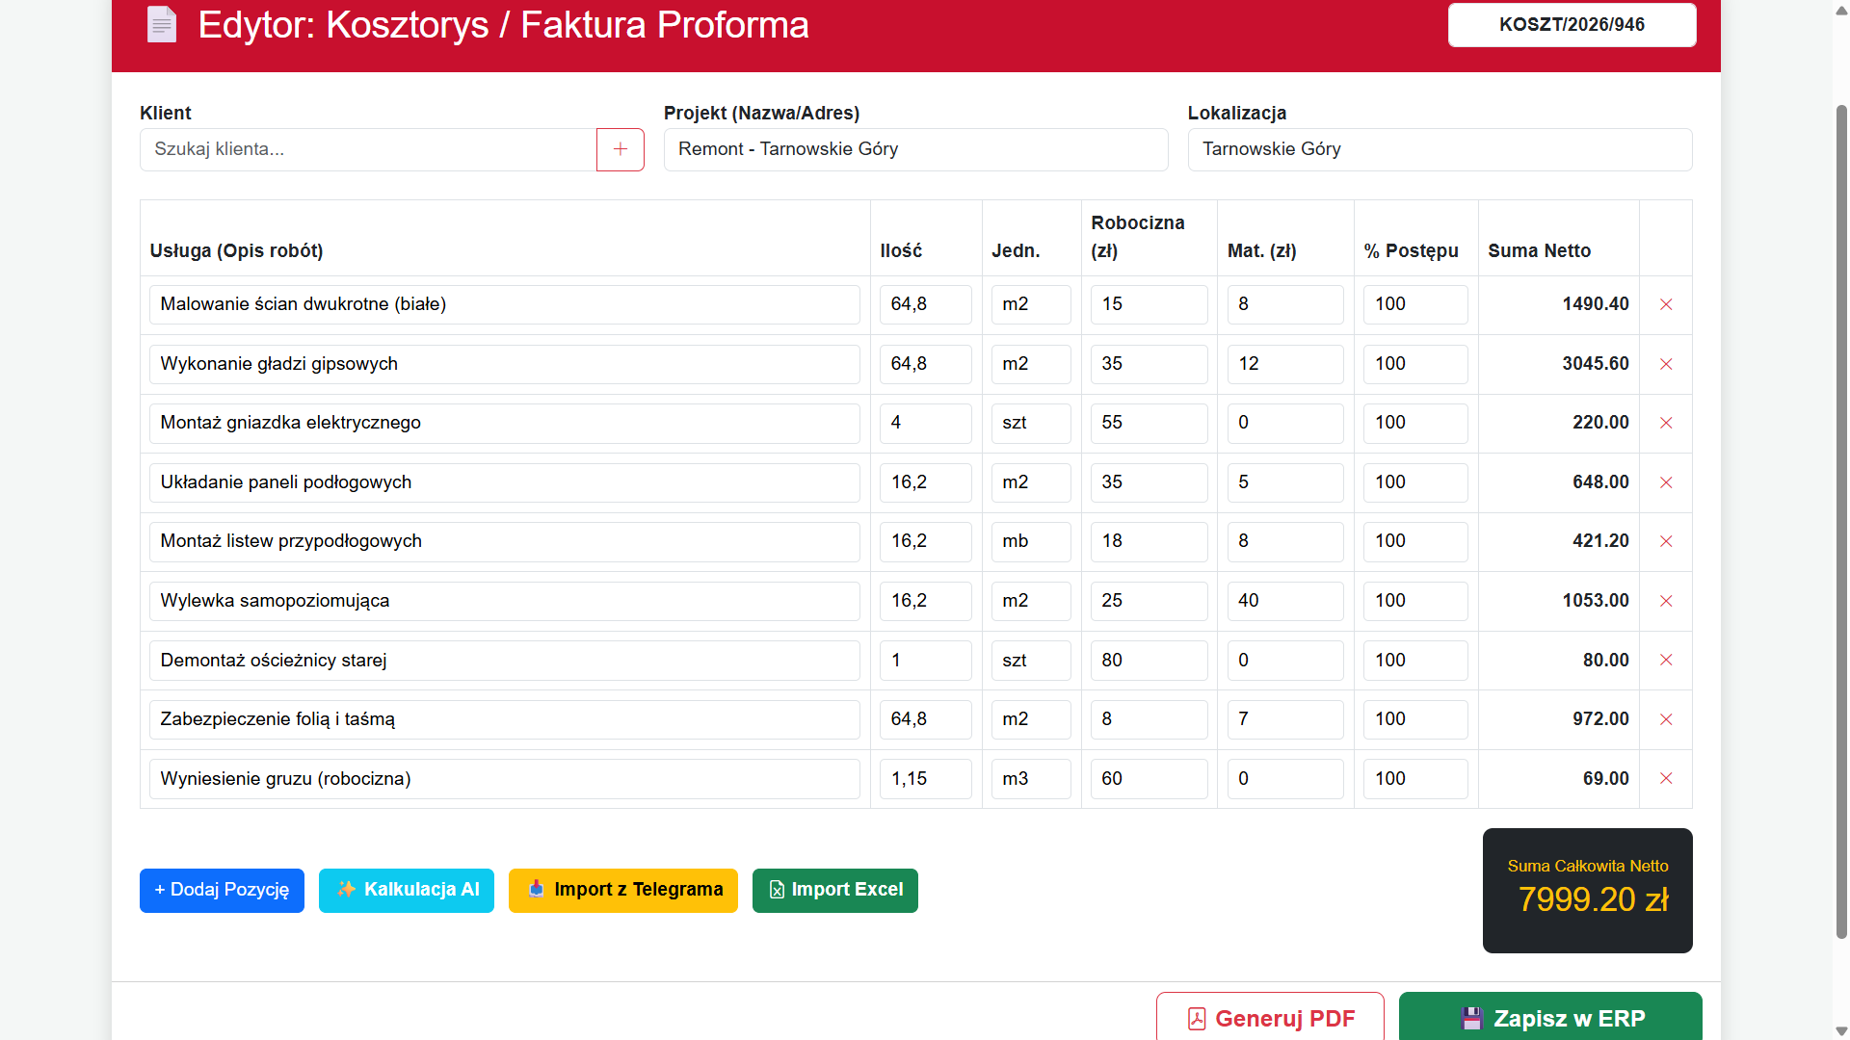Edit labor rate 60 for Wyniesienie gruzu
1850x1040 pixels.
[x=1150, y=778]
